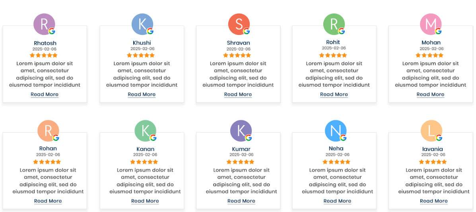Expand Mohan's review with Read More
The width and height of the screenshot is (476, 212).
pos(430,94)
